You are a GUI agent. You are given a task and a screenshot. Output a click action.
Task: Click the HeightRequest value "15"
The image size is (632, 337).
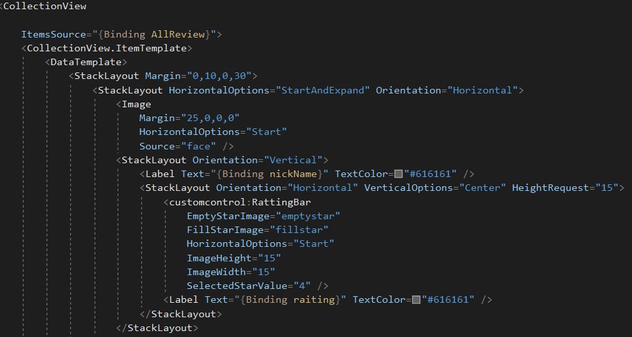pyautogui.click(x=607, y=188)
